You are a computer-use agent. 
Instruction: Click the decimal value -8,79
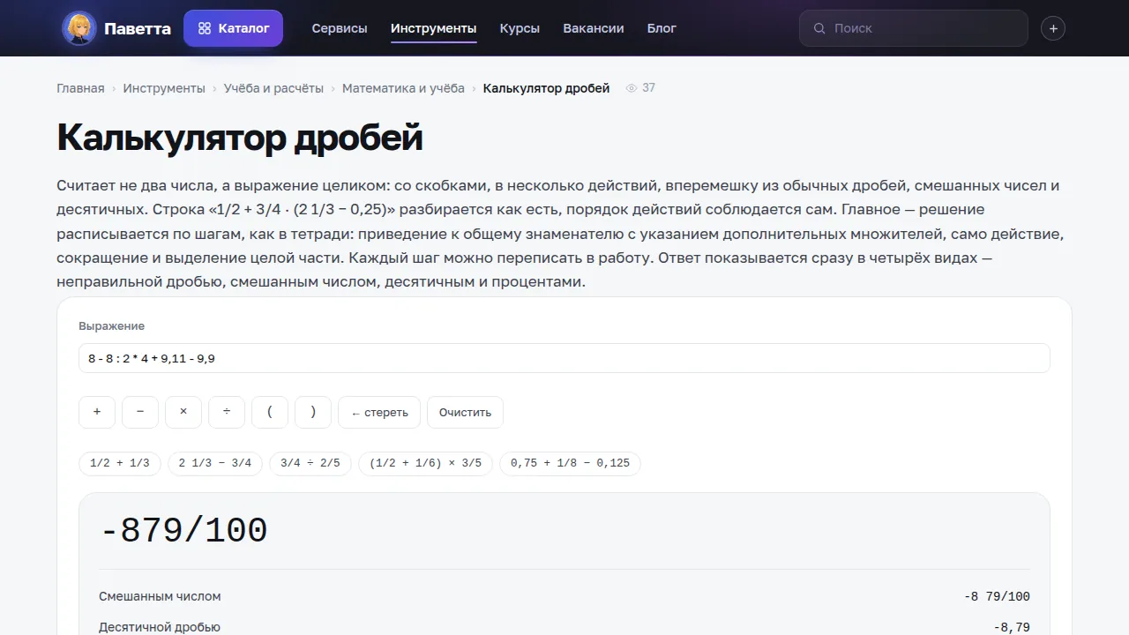click(1012, 627)
